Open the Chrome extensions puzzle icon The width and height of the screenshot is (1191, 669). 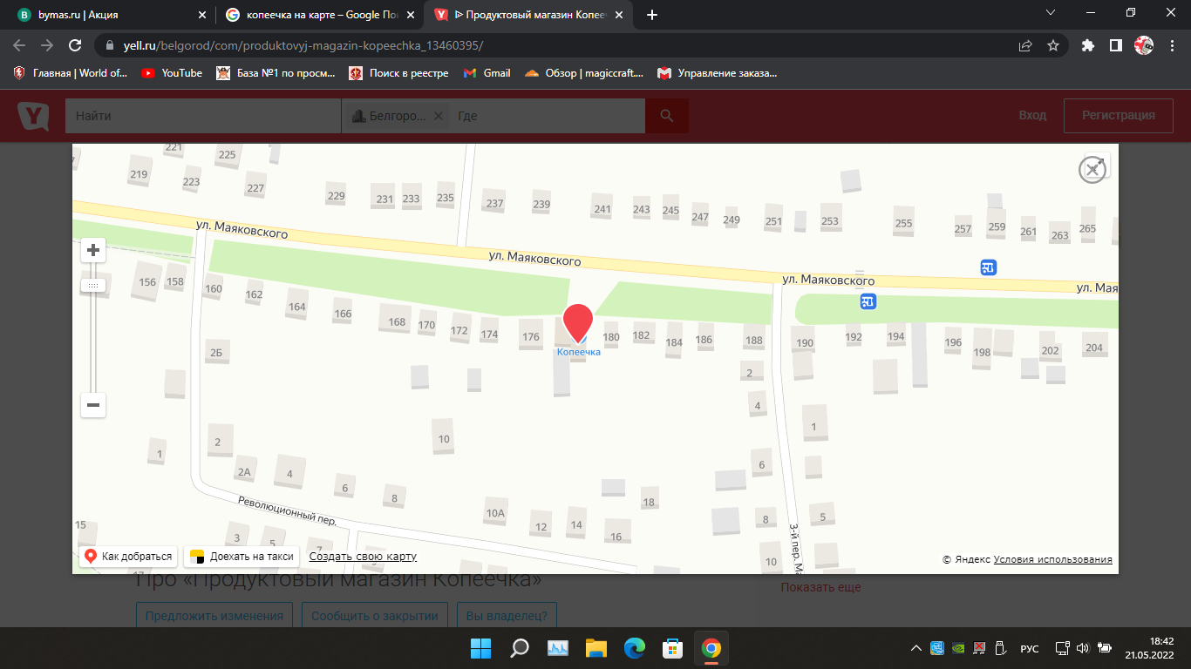tap(1087, 45)
